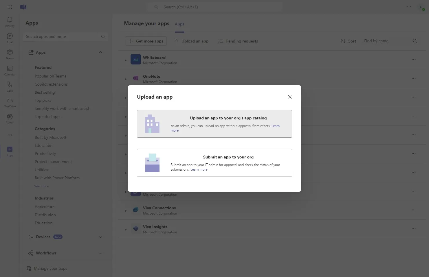Open Best selling category
The height and width of the screenshot is (277, 429).
(45, 92)
